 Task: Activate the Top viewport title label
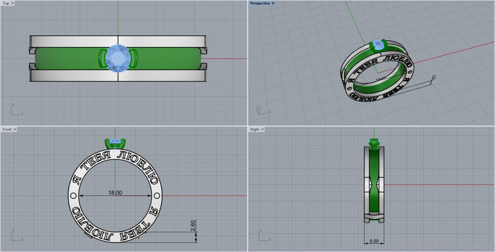point(6,3)
